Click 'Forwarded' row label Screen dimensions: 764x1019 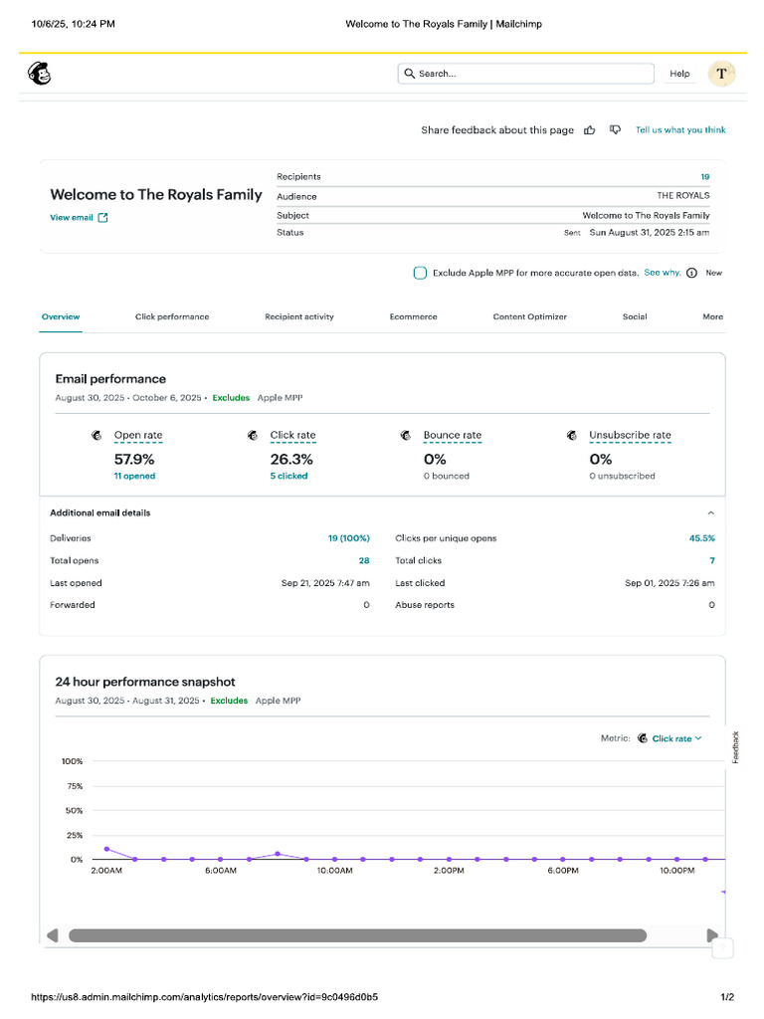[72, 605]
